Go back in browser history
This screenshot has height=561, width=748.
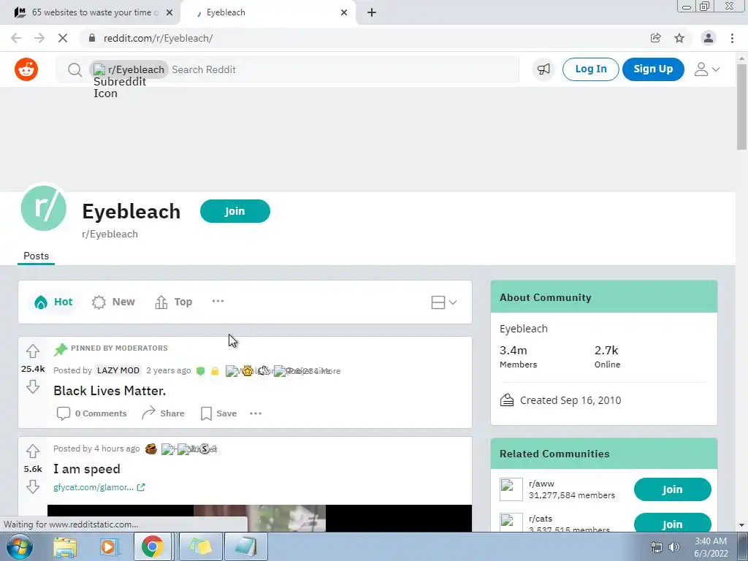(16, 38)
